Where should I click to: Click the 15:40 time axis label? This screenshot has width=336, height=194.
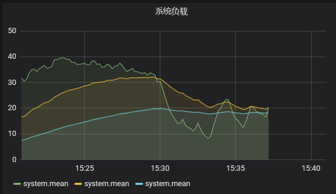click(311, 169)
